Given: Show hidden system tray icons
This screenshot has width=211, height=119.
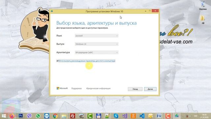Looking at the screenshot, I should click(183, 116).
